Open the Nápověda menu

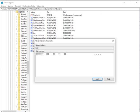40,6
